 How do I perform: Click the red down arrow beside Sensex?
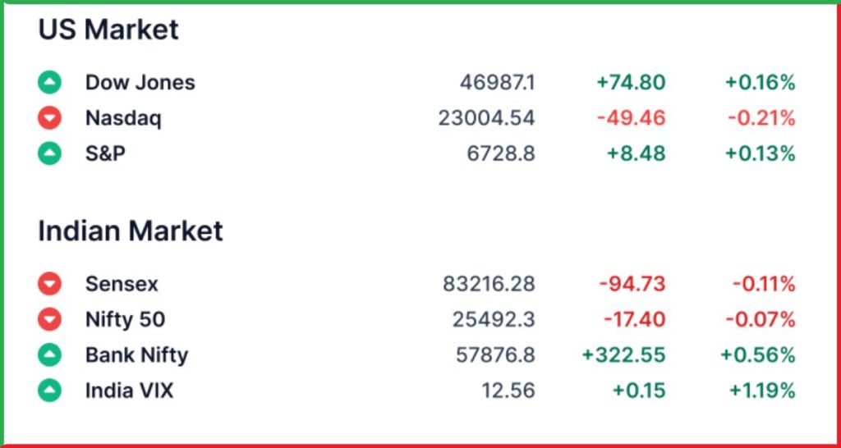point(49,283)
